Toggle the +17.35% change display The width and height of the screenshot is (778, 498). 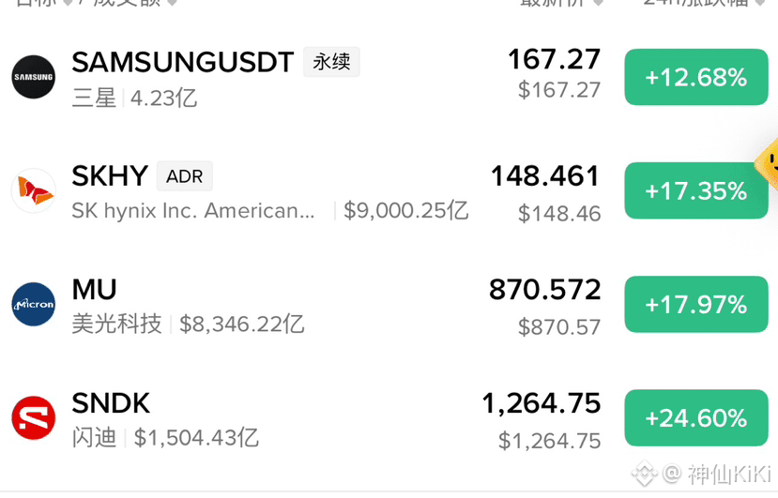pyautogui.click(x=696, y=190)
